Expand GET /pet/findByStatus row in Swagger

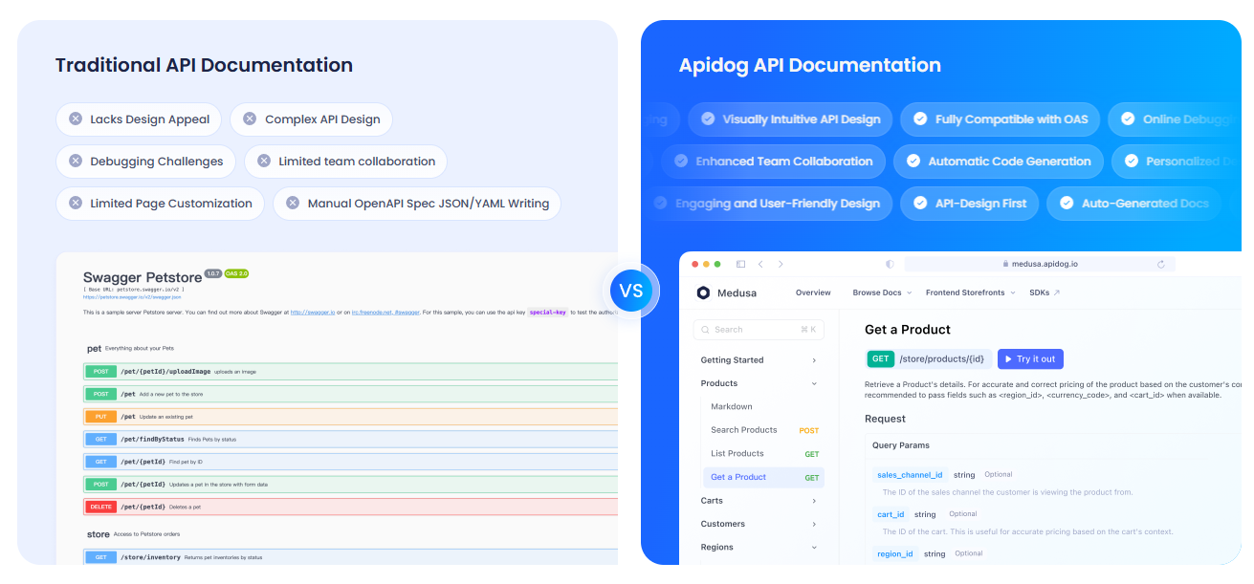pyautogui.click(x=350, y=439)
